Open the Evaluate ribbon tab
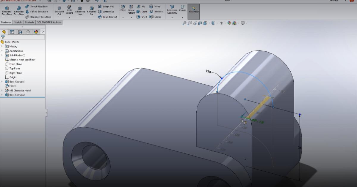Image resolution: width=357 pixels, height=187 pixels. click(x=29, y=22)
